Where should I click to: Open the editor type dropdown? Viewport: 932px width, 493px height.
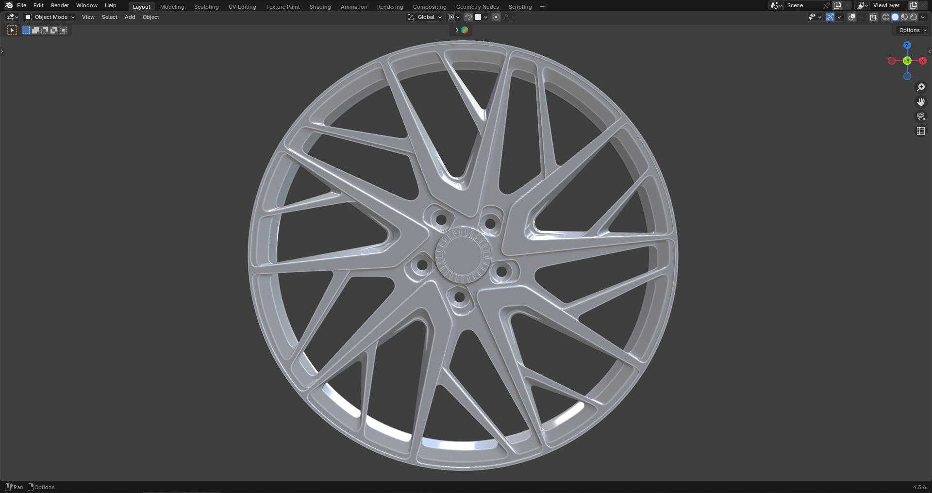[x=12, y=17]
